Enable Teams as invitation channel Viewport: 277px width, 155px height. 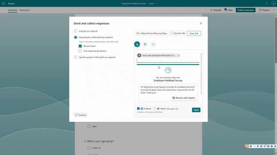[x=155, y=108]
